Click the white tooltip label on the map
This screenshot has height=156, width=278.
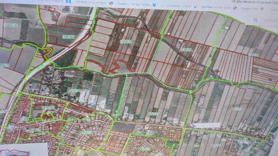[x=206, y=125]
